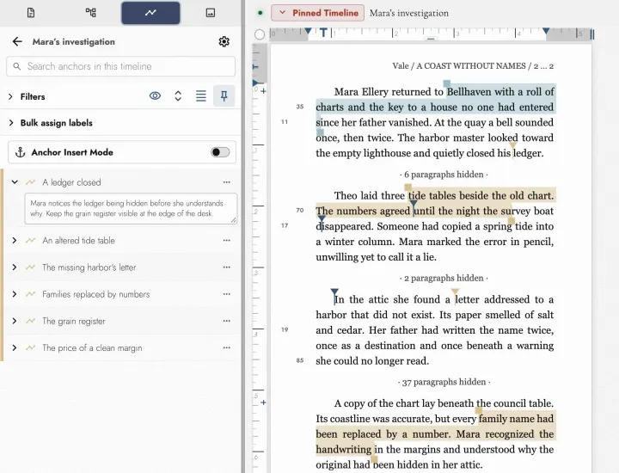The width and height of the screenshot is (619, 473).
Task: Click the blue highlight starting at 'Bellhaven'
Action: pyautogui.click(x=501, y=92)
